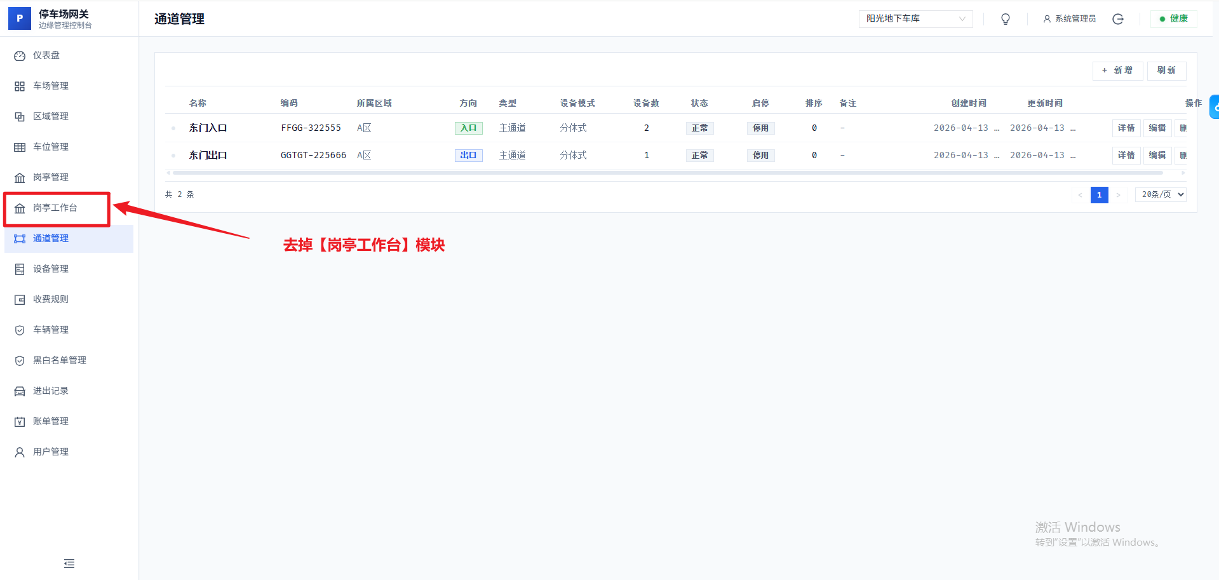This screenshot has width=1219, height=580.
Task: Toggle the 停用 status for 东门入口
Action: click(760, 128)
